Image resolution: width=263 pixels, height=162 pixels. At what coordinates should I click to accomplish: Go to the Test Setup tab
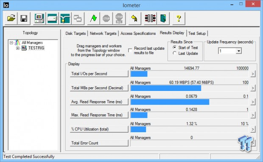197,34
